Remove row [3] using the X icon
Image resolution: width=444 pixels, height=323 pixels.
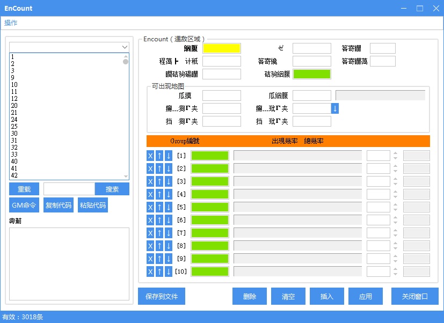(x=150, y=181)
